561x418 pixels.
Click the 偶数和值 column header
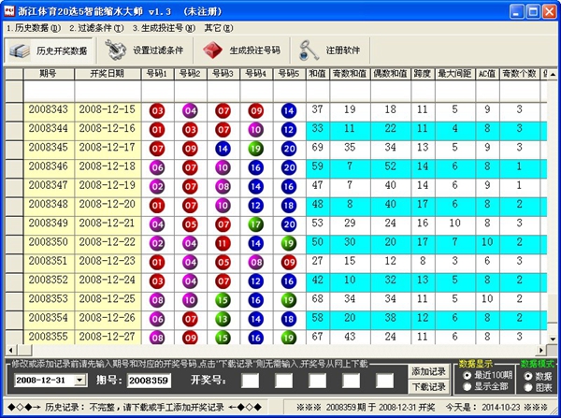tap(391, 74)
